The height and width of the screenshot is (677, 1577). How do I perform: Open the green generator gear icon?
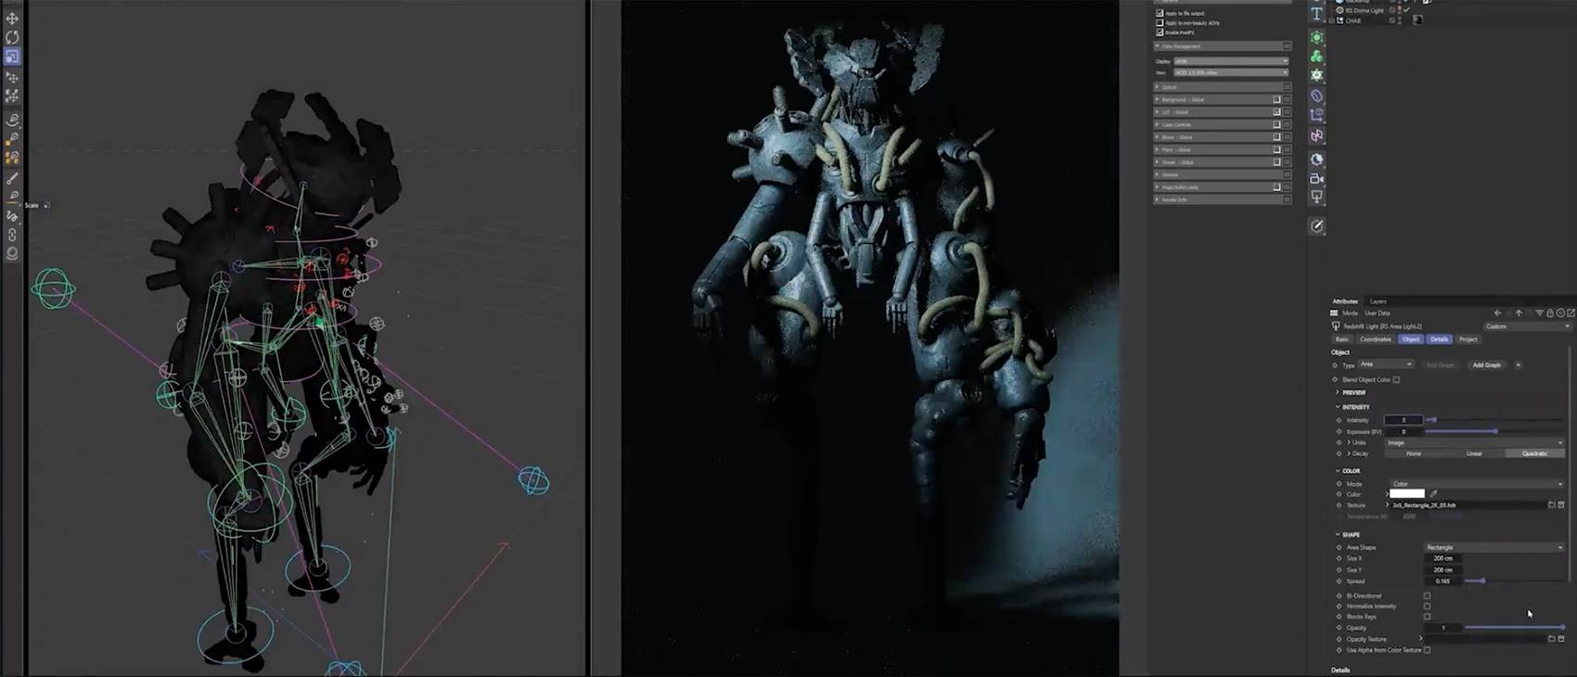point(1316,38)
